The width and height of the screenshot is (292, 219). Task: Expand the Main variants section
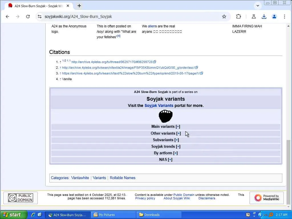click(178, 127)
